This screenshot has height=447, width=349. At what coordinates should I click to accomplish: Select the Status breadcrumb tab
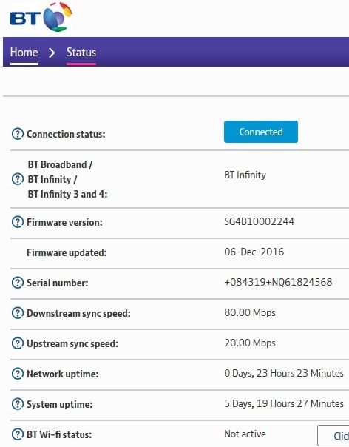click(81, 53)
